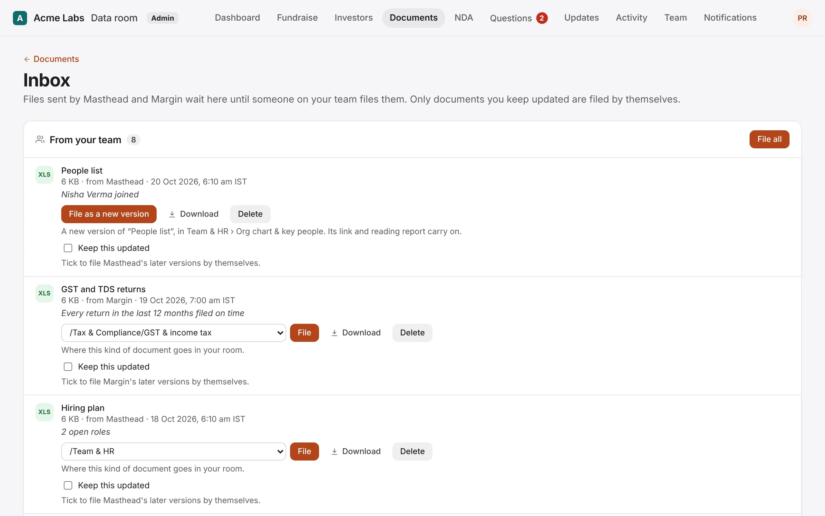The image size is (825, 516).
Task: Open the folder dropdown for GST and TDS returns
Action: click(173, 333)
